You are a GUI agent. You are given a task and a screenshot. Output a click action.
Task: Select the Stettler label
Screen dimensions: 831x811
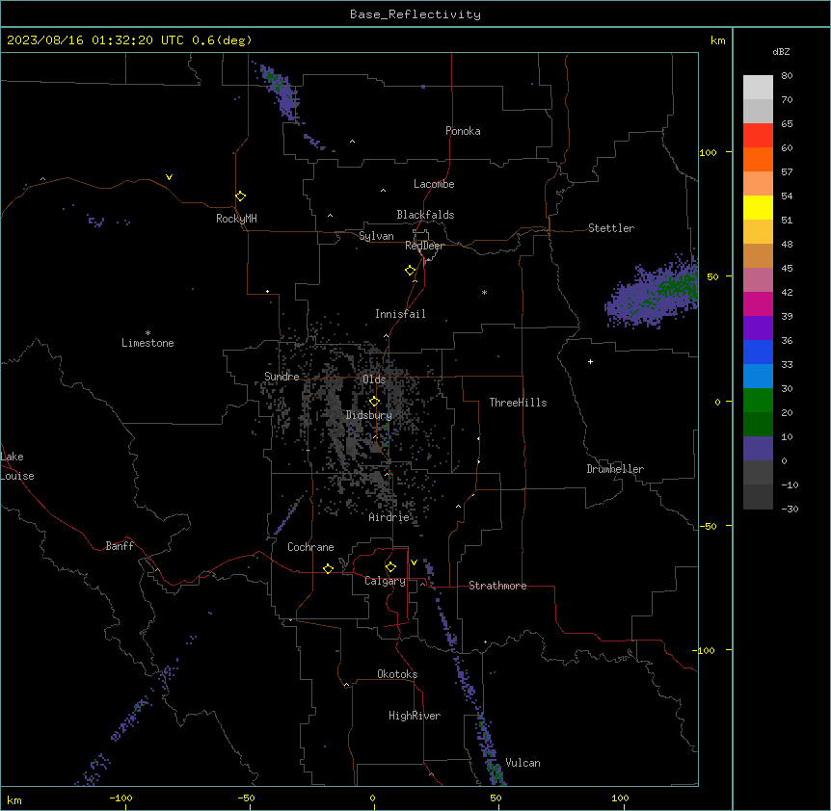[x=611, y=228]
